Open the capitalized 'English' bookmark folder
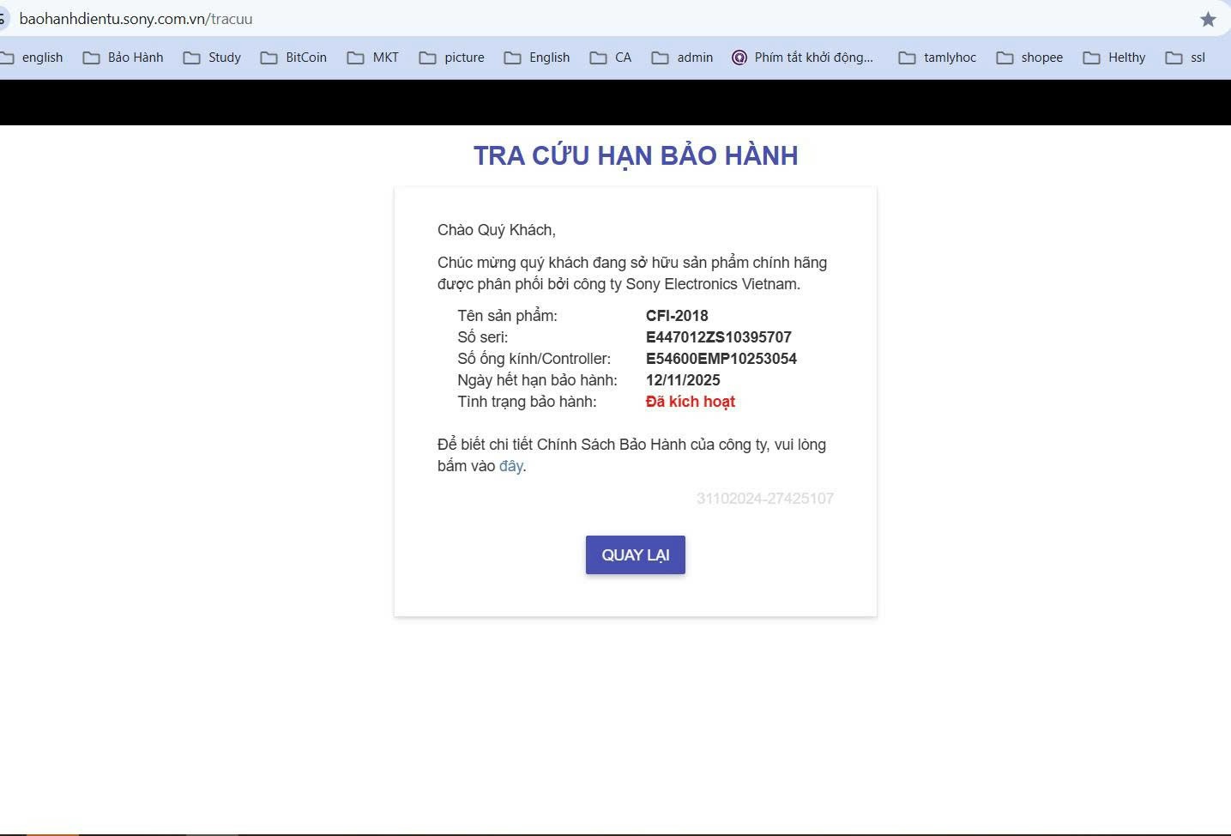 tap(537, 58)
